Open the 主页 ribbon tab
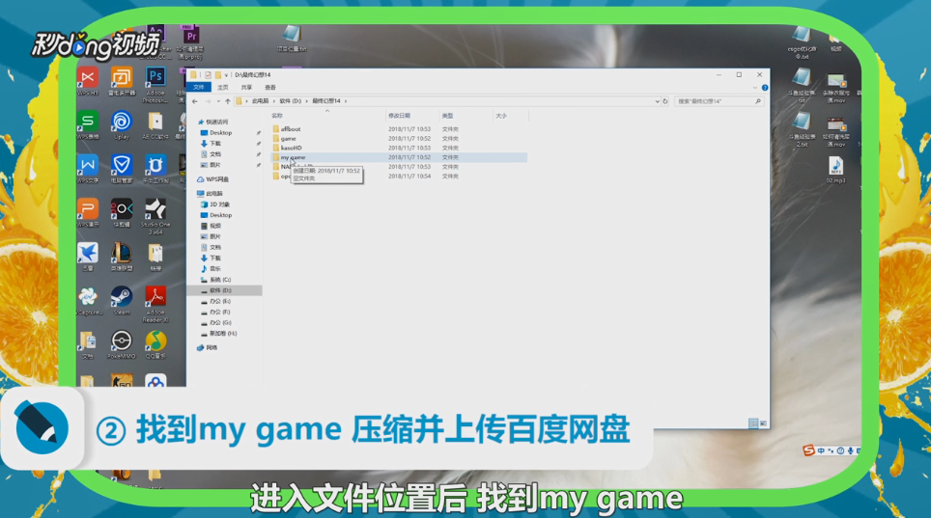Screen dimensions: 931x518 [223, 88]
